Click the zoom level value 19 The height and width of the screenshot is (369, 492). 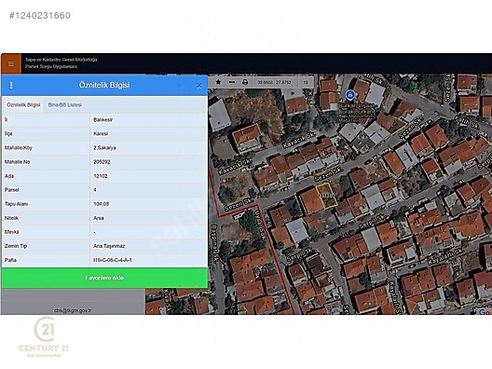coord(305,82)
